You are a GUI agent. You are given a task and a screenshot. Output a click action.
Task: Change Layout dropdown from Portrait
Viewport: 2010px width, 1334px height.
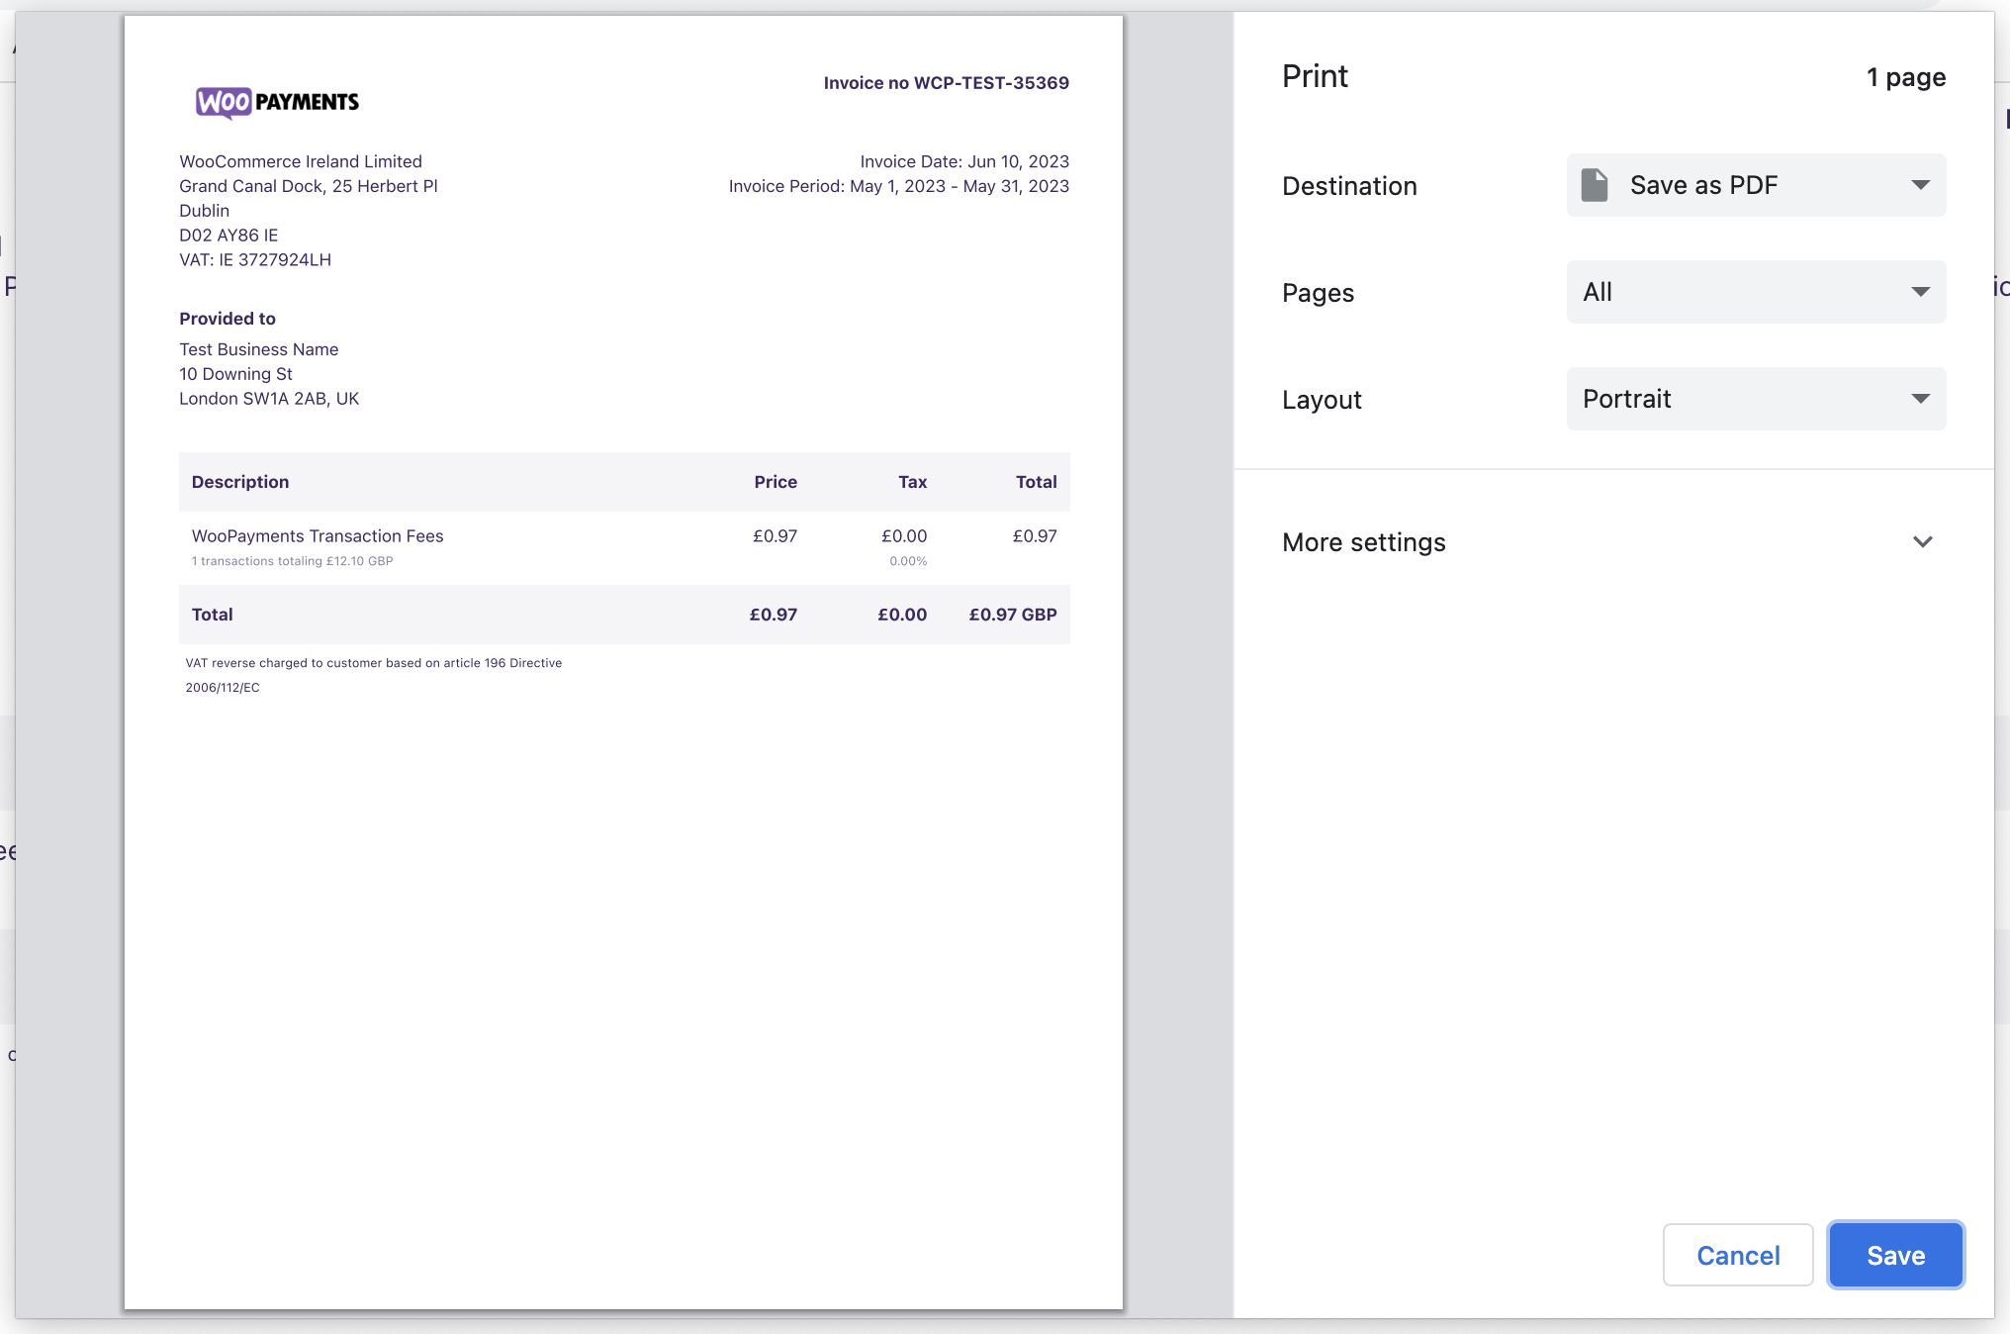[x=1756, y=399]
